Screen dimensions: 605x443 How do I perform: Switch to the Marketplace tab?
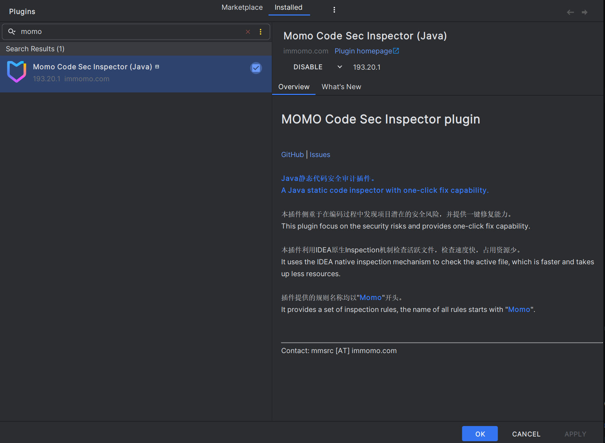pyautogui.click(x=242, y=8)
